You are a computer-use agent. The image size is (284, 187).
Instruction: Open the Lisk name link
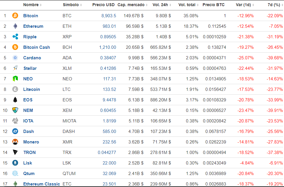click(x=27, y=163)
